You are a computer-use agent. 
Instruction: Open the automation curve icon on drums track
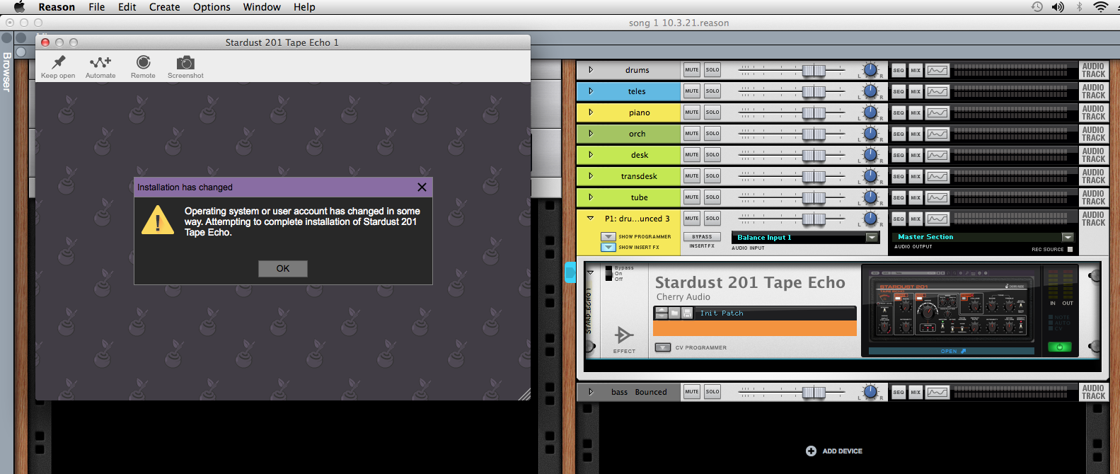coord(937,70)
